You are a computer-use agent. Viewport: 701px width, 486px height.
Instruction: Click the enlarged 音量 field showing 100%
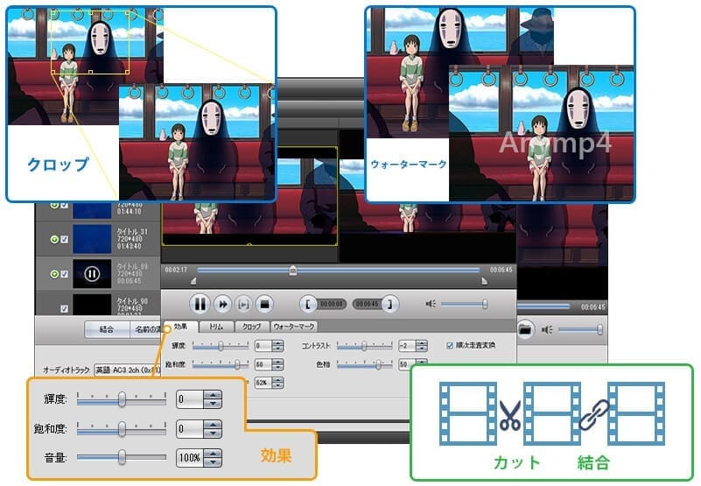click(x=190, y=458)
